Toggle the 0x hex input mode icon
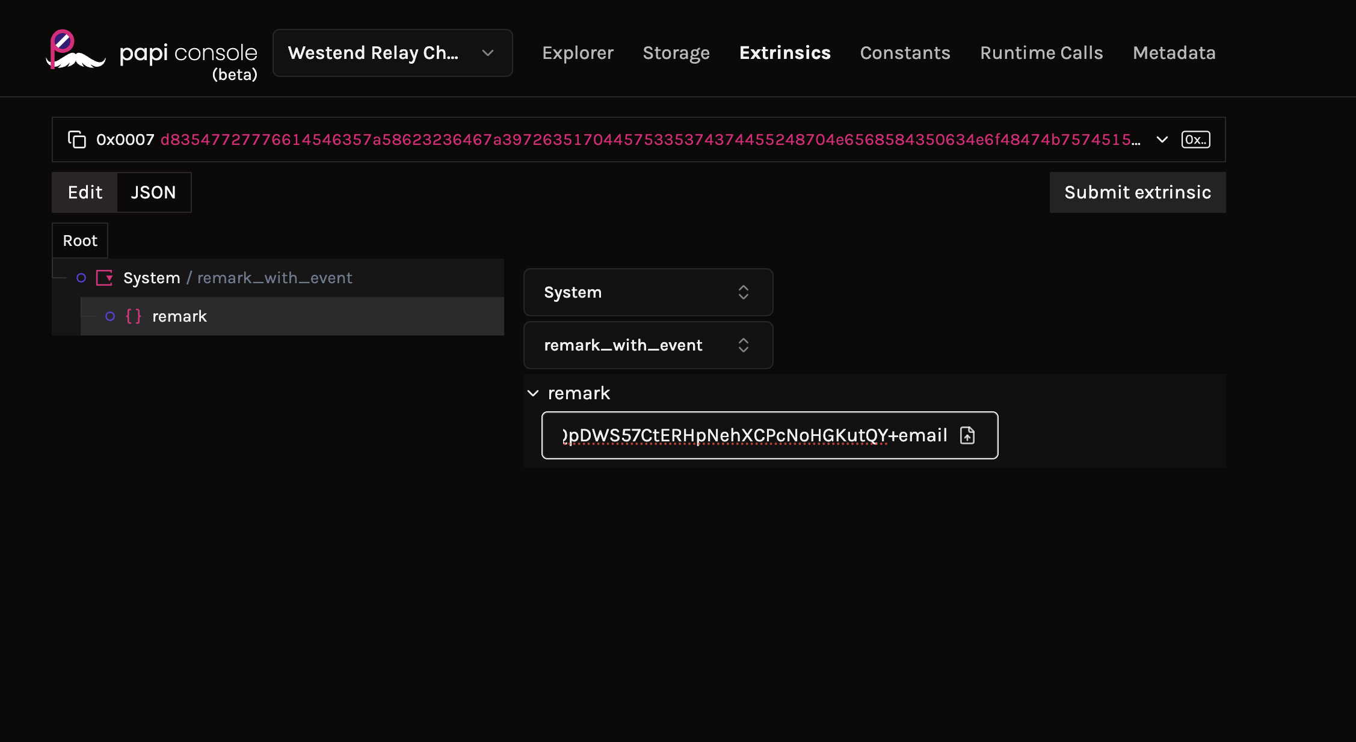 coord(1195,140)
